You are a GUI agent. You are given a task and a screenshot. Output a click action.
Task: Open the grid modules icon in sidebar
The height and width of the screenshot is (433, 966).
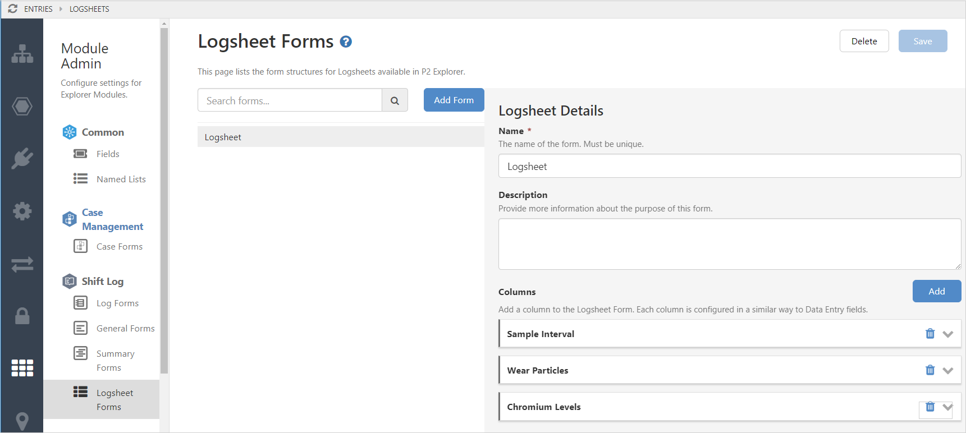click(22, 368)
